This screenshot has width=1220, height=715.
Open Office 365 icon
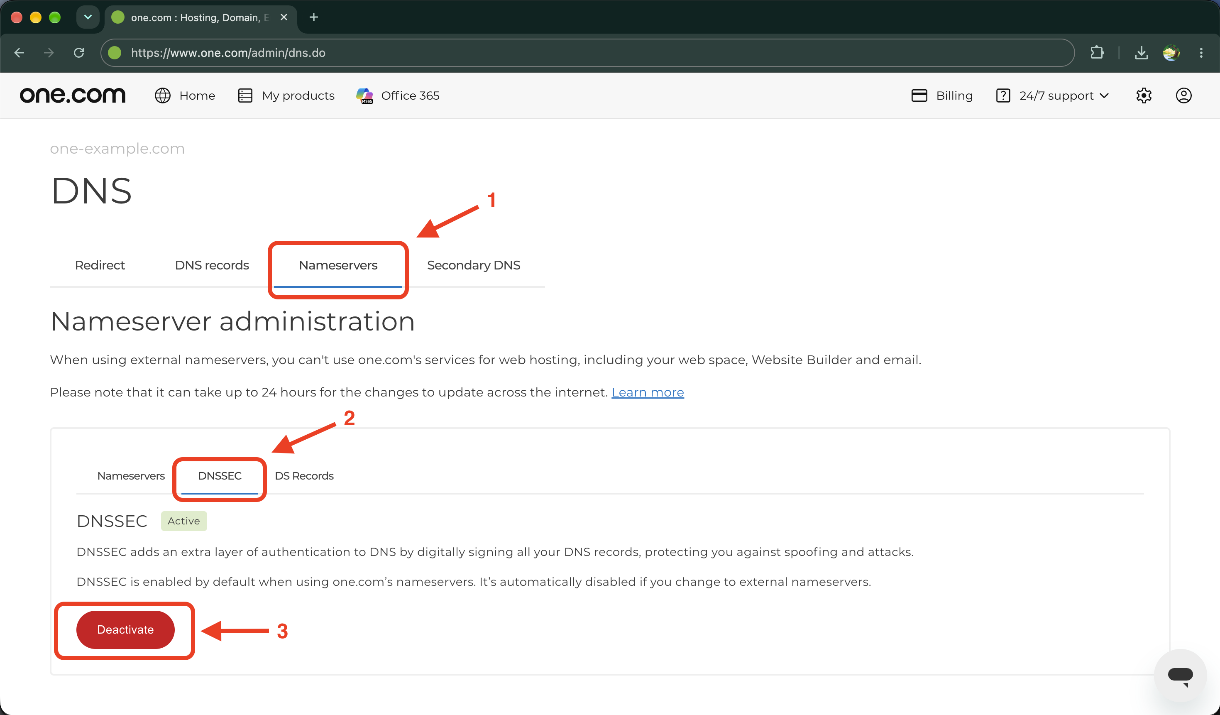364,95
